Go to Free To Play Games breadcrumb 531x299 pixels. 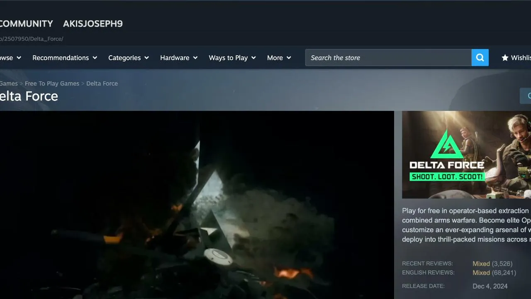52,83
